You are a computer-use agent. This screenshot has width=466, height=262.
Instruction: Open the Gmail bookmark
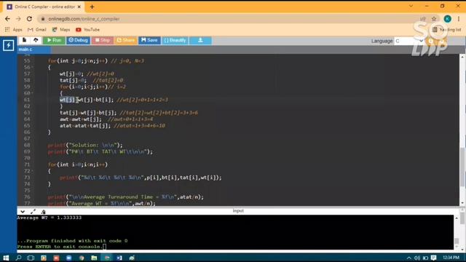click(x=37, y=30)
